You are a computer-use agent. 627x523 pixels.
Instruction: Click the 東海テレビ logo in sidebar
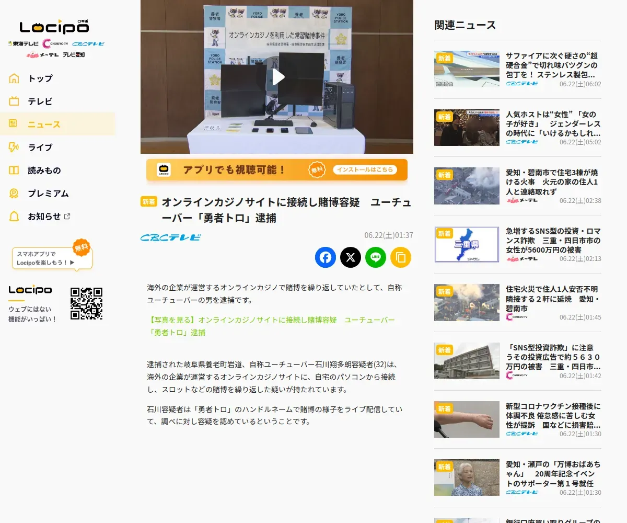coord(24,44)
